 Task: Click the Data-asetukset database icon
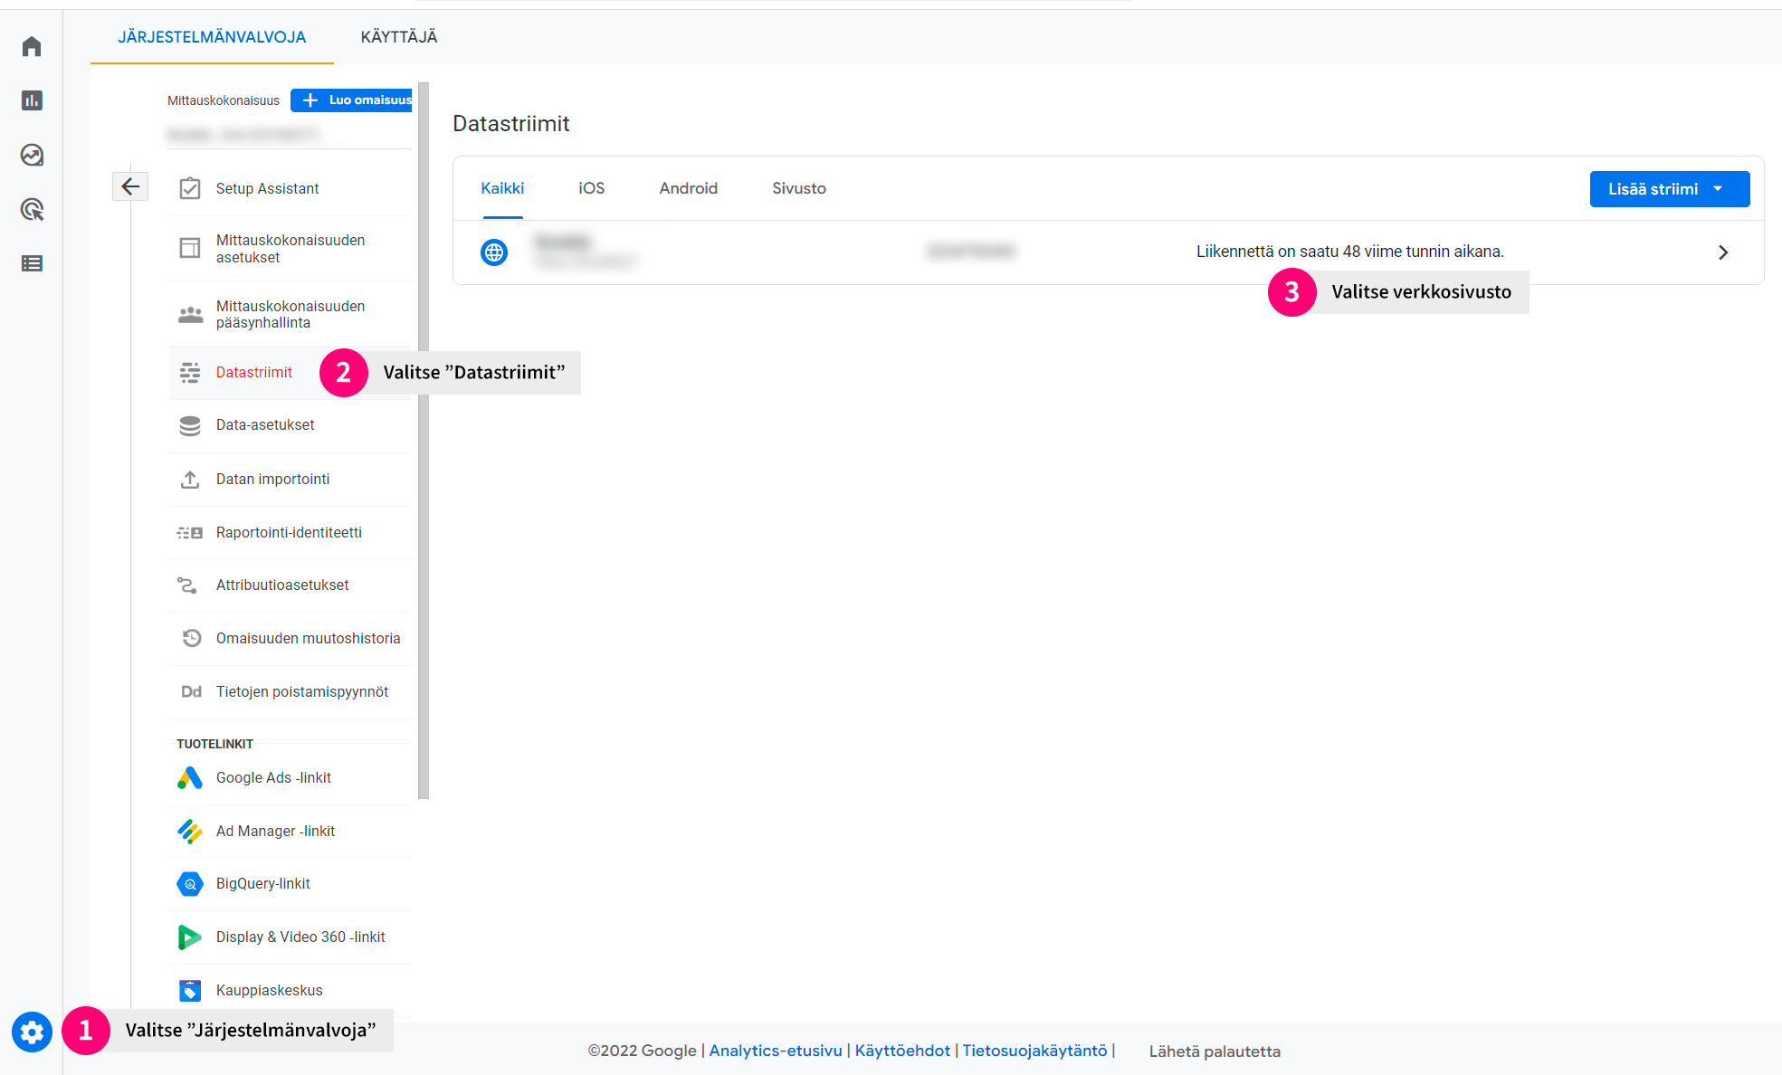point(190,425)
